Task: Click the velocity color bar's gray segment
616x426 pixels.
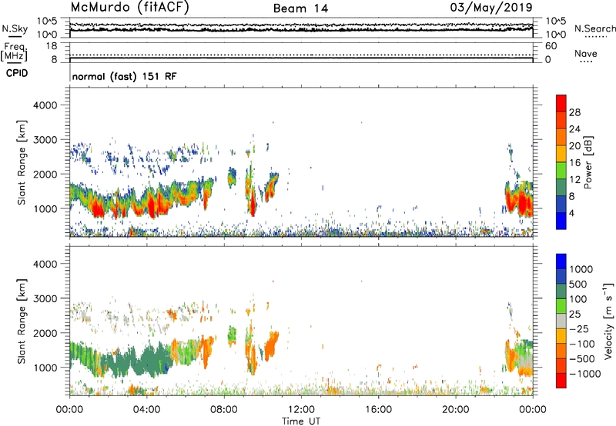Action: [561, 321]
